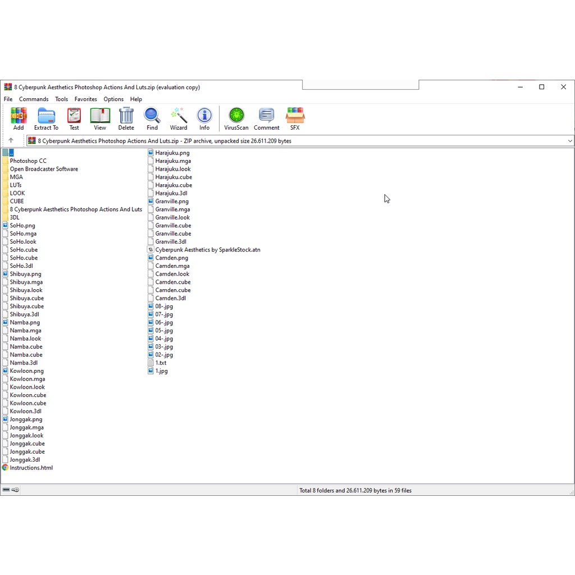Viewport: 575px width, 575px height.
Task: Open the Favorites menu
Action: (x=86, y=99)
